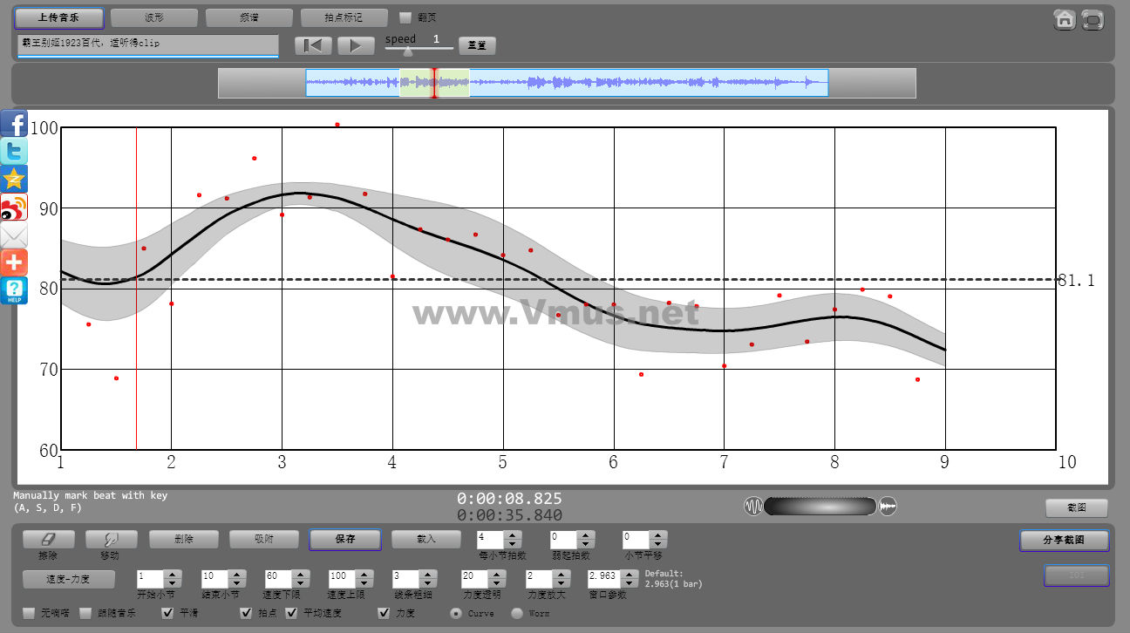Increase 速度下限 tempo lower limit stepper
This screenshot has width=1130, height=633.
coord(301,575)
